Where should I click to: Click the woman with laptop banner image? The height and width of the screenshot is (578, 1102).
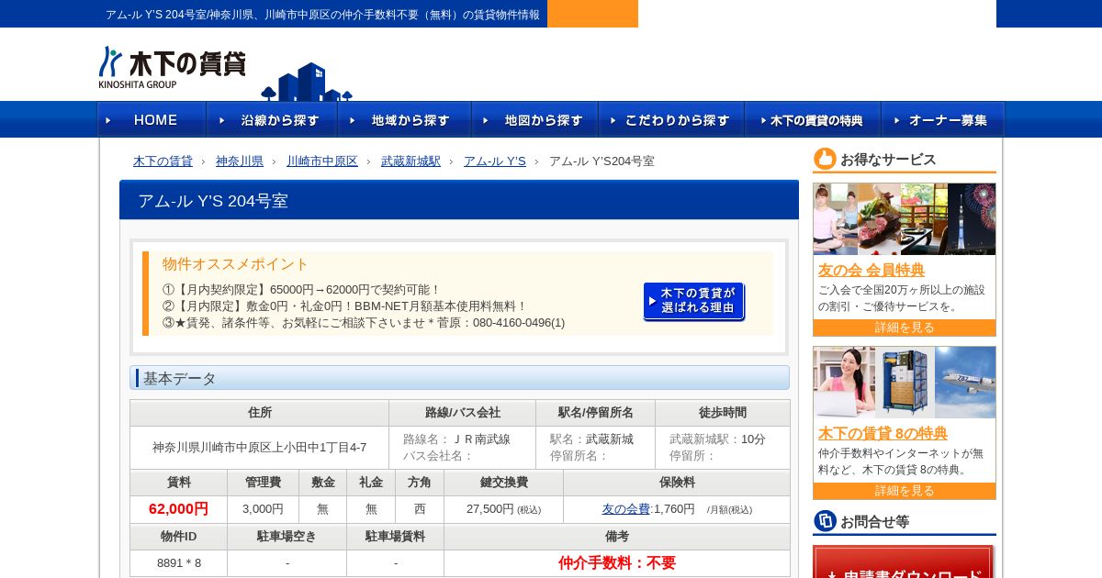click(x=905, y=383)
